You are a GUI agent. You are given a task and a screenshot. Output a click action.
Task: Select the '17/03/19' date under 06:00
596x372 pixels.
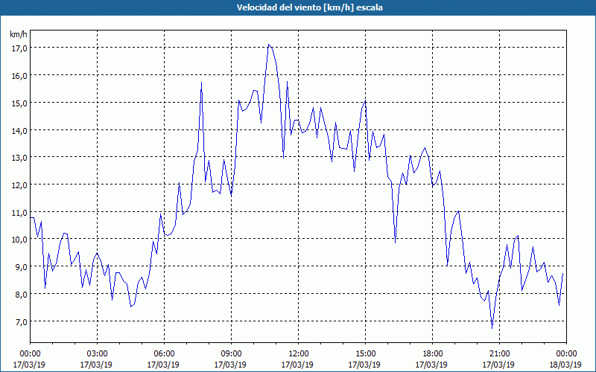[163, 365]
